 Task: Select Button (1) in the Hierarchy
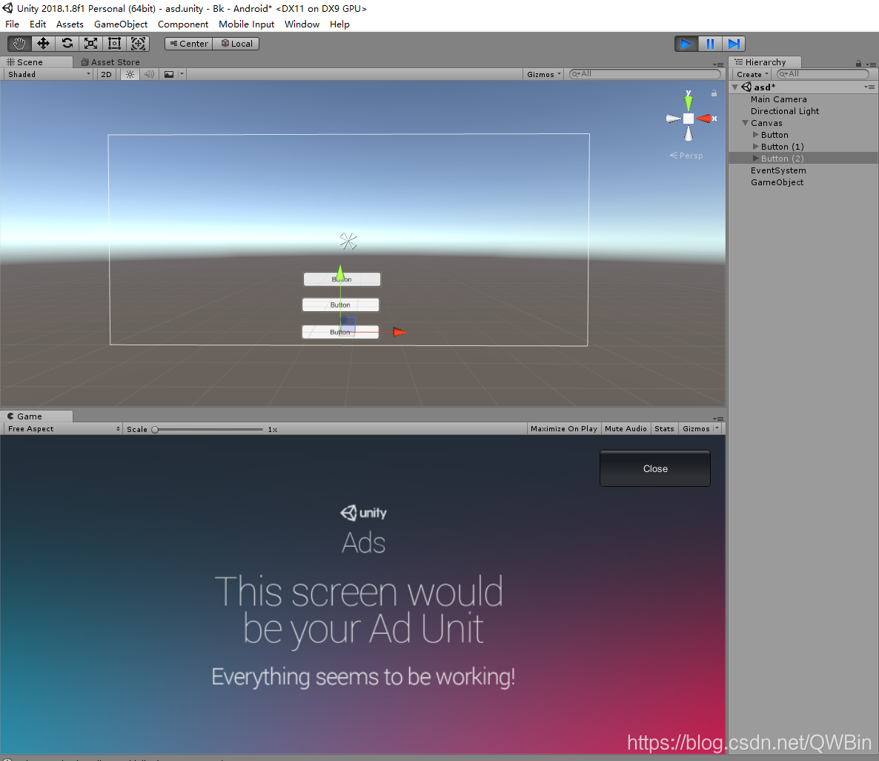click(781, 147)
